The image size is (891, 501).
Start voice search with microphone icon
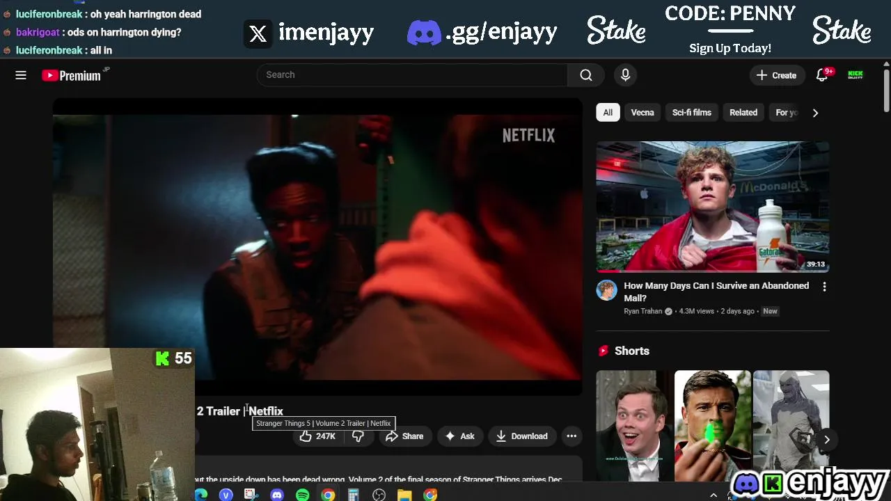[625, 75]
